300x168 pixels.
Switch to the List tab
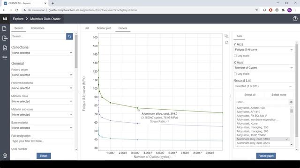pyautogui.click(x=87, y=28)
